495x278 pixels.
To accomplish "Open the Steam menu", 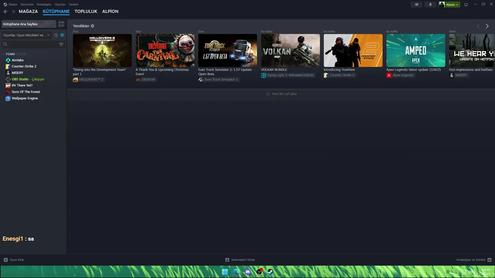I will pos(13,4).
